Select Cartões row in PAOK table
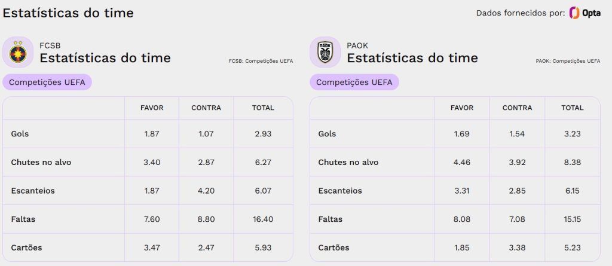The width and height of the screenshot is (612, 266). [455, 247]
